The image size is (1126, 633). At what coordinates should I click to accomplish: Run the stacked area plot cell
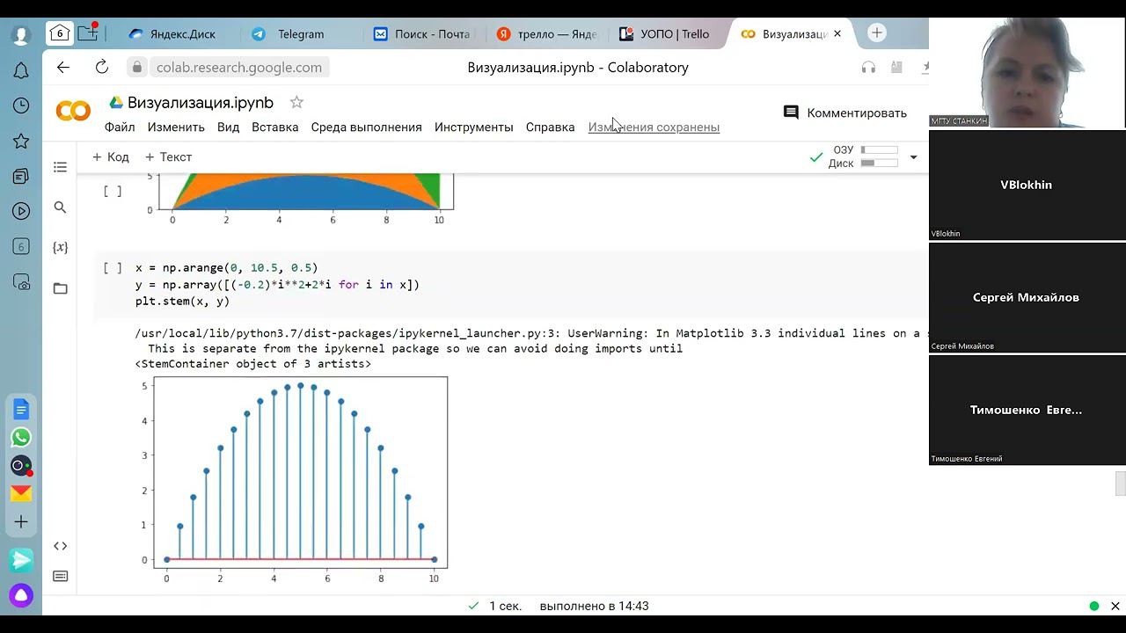pos(113,191)
